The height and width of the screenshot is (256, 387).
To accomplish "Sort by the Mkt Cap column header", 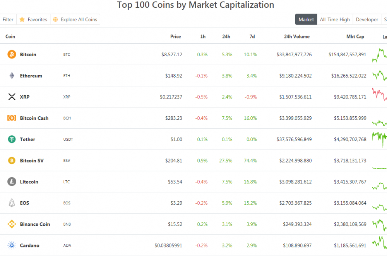I will click(355, 36).
